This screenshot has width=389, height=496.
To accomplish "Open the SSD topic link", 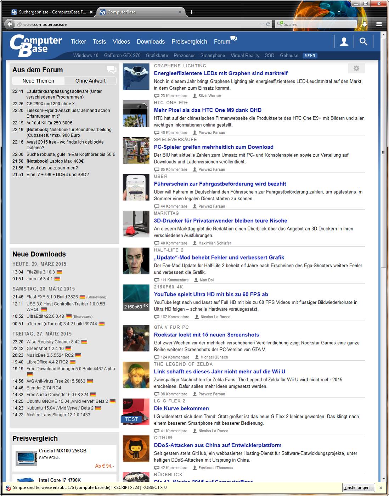I will (x=269, y=55).
